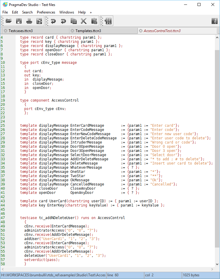Close the AccessControlTest.ttcn3 tab
Viewport: 220px width, 279px height.
tap(140, 31)
